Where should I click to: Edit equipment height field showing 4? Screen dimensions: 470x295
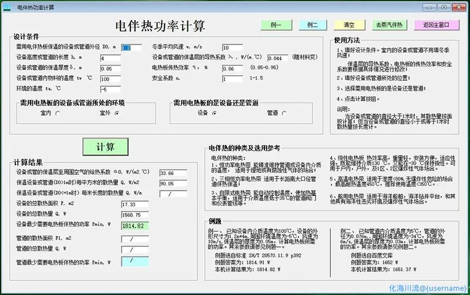click(110, 58)
